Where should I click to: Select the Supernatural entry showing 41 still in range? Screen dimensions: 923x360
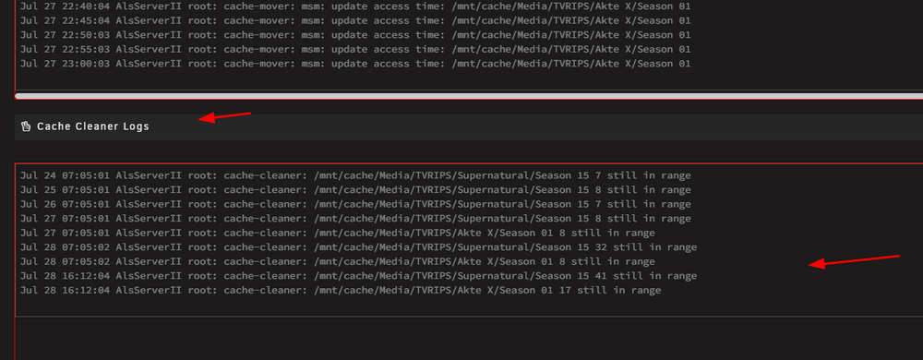click(x=358, y=276)
